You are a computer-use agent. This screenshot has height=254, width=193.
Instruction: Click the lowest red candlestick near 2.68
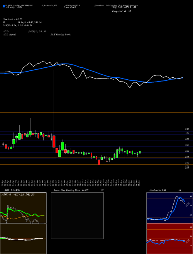99,162
